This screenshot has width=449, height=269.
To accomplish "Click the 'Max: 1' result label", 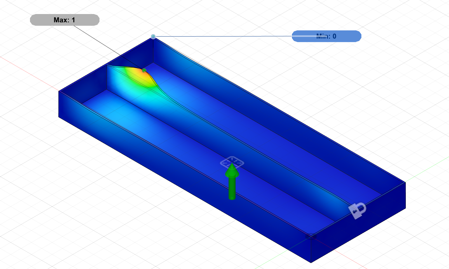I will click(x=65, y=20).
